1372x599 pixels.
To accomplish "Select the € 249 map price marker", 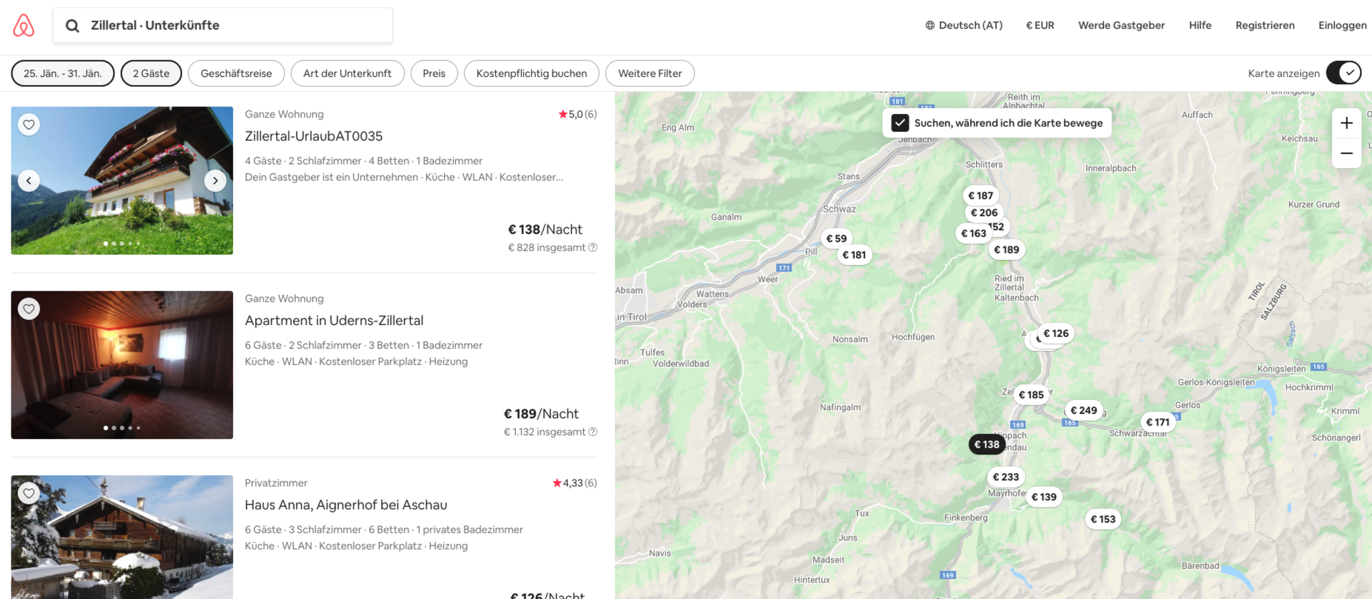I will pyautogui.click(x=1084, y=411).
